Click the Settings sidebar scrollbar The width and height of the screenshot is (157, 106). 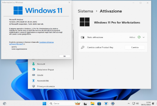[x=73, y=55]
